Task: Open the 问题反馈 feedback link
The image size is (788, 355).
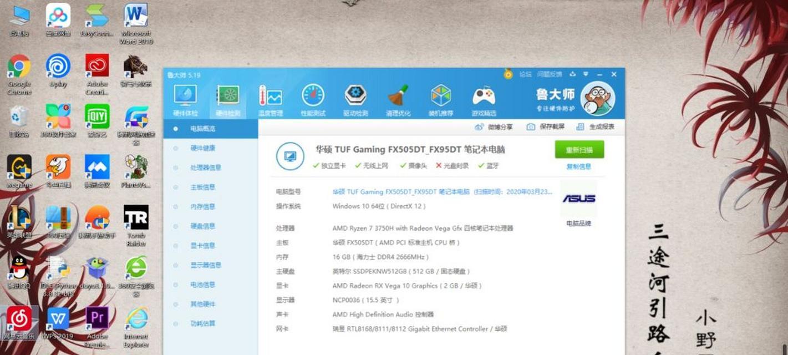Action: (x=550, y=74)
